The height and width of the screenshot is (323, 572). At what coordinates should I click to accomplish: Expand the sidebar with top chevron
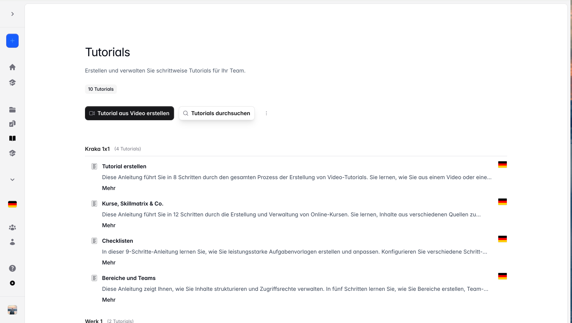tap(12, 14)
